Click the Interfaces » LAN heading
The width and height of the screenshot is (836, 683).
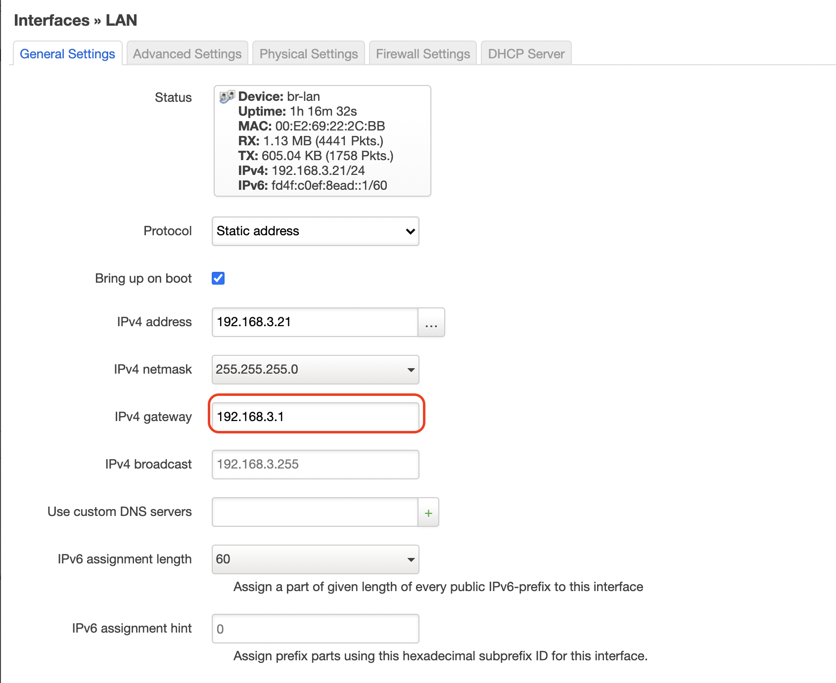click(x=76, y=20)
